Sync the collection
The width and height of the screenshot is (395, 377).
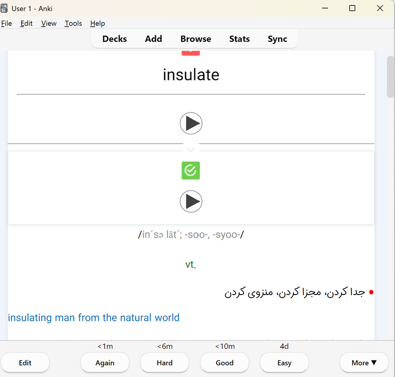[277, 39]
